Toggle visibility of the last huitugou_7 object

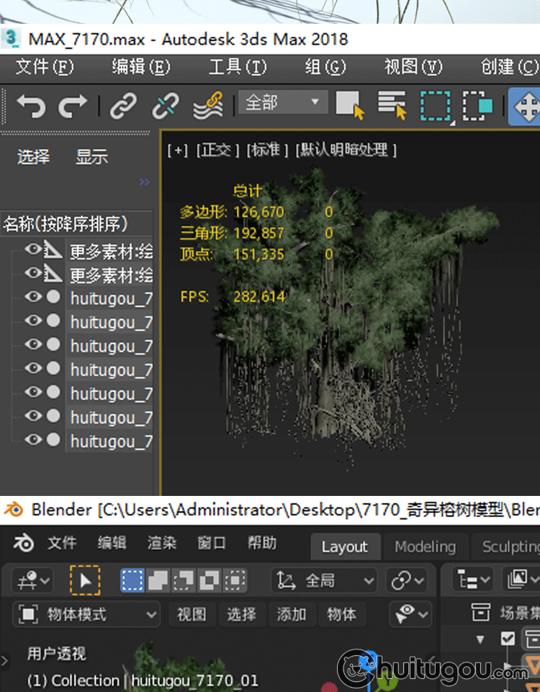[x=32, y=439]
